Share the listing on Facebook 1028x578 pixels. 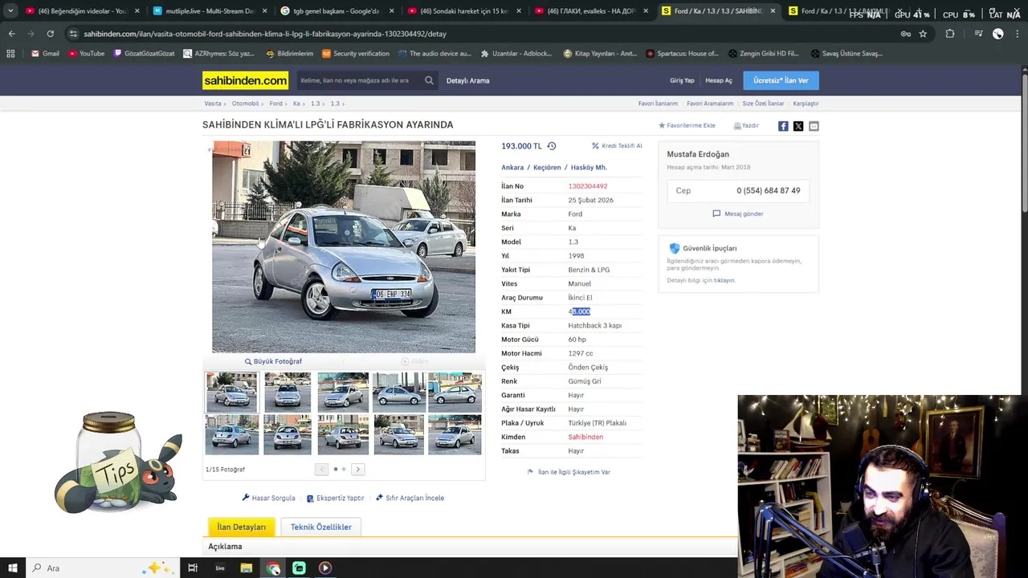[783, 126]
